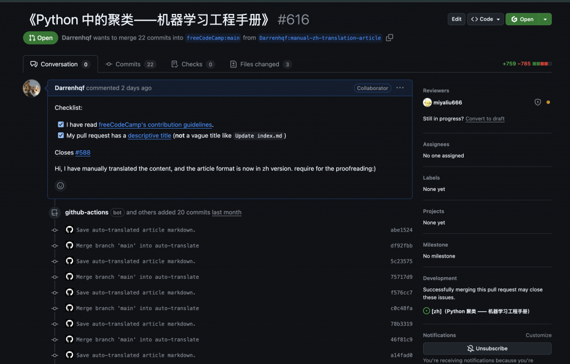Click the diffstat colored blocks bar
The width and height of the screenshot is (570, 364).
[x=542, y=64]
